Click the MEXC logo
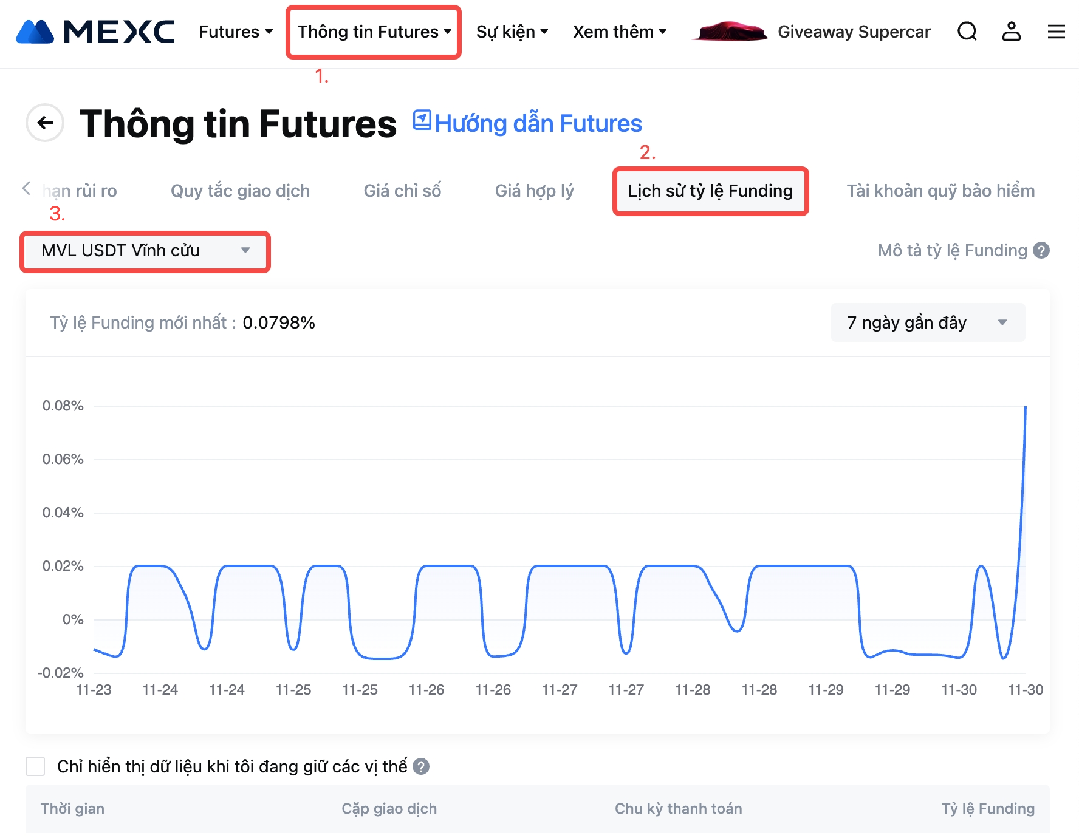Image resolution: width=1079 pixels, height=838 pixels. pyautogui.click(x=95, y=32)
